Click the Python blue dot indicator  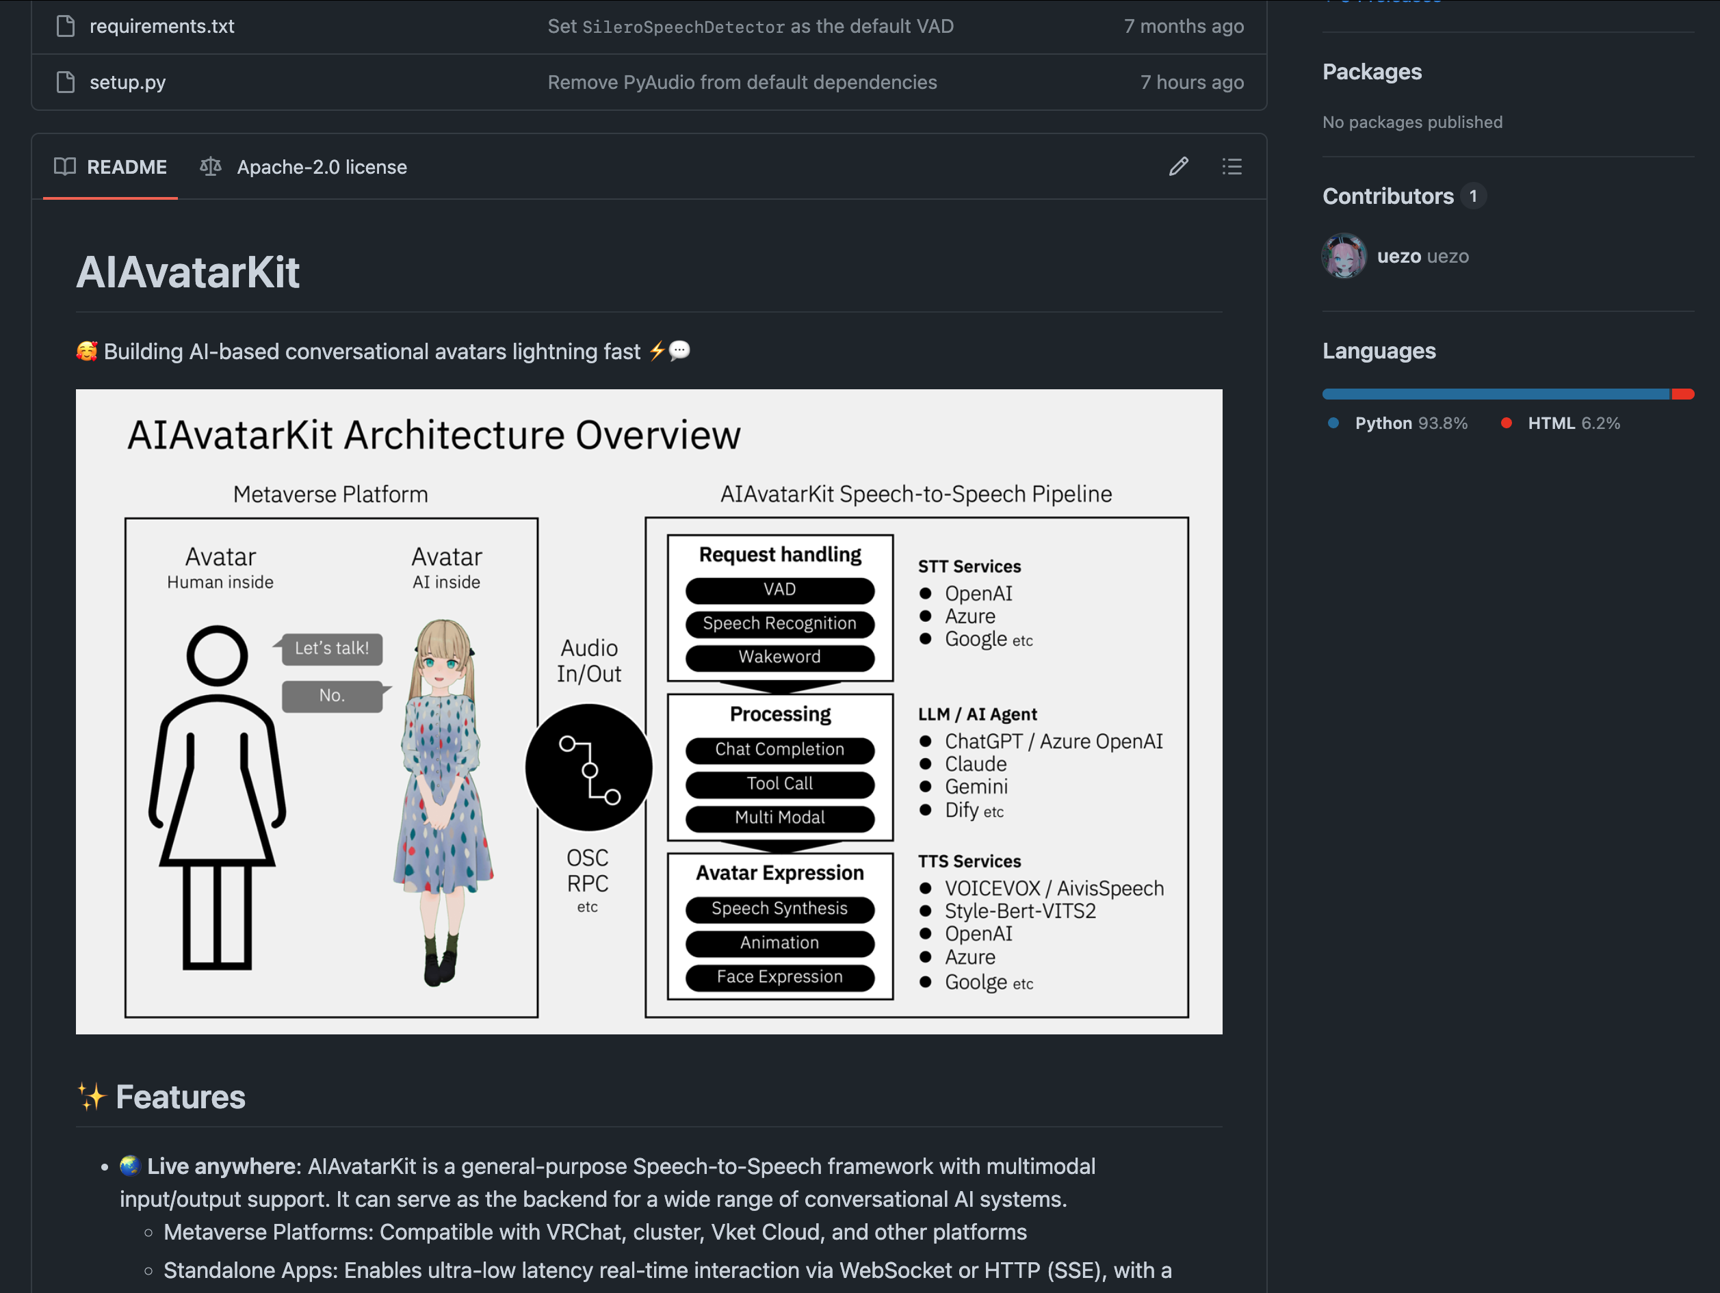tap(1333, 423)
